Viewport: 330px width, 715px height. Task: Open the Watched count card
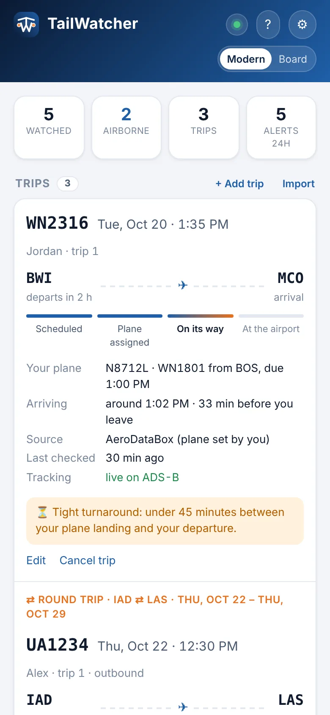coord(49,127)
